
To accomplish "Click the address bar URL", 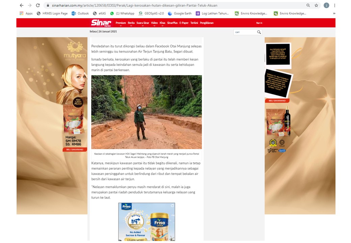I will (135, 5).
